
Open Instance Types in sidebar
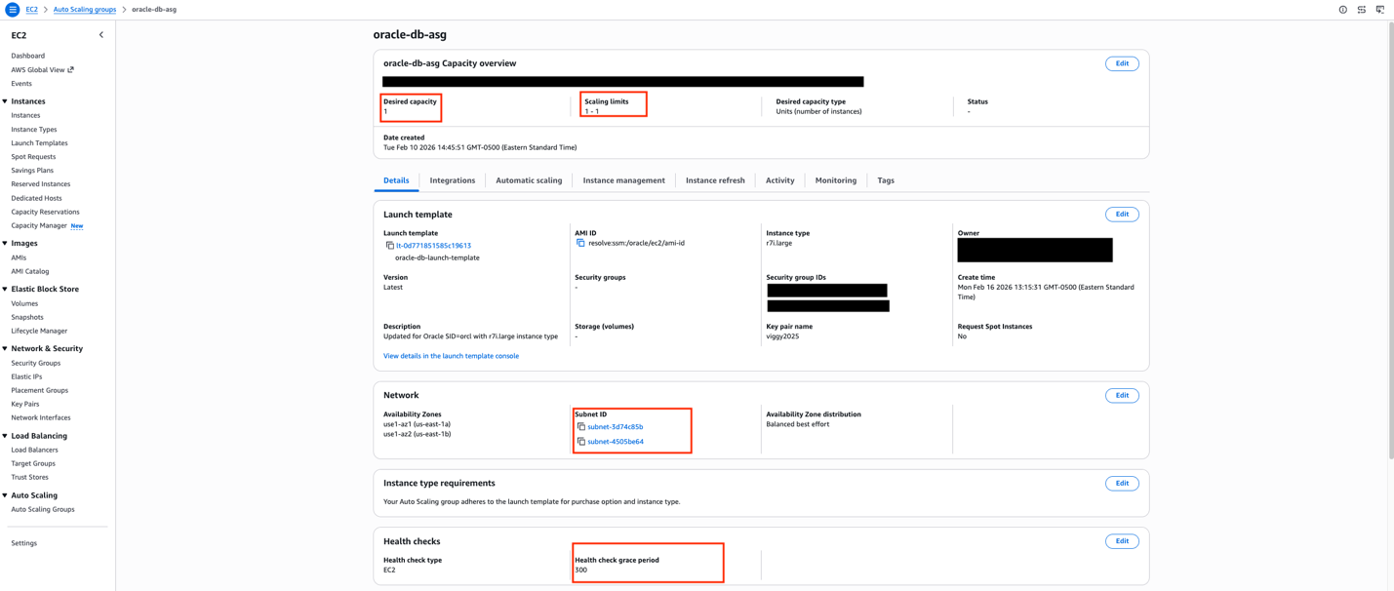[34, 130]
